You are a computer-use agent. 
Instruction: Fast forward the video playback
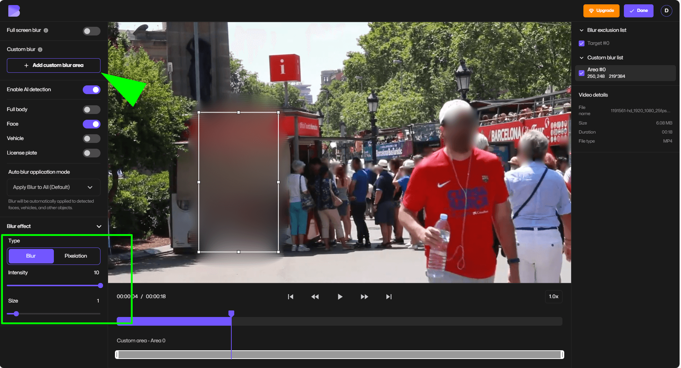click(x=364, y=296)
